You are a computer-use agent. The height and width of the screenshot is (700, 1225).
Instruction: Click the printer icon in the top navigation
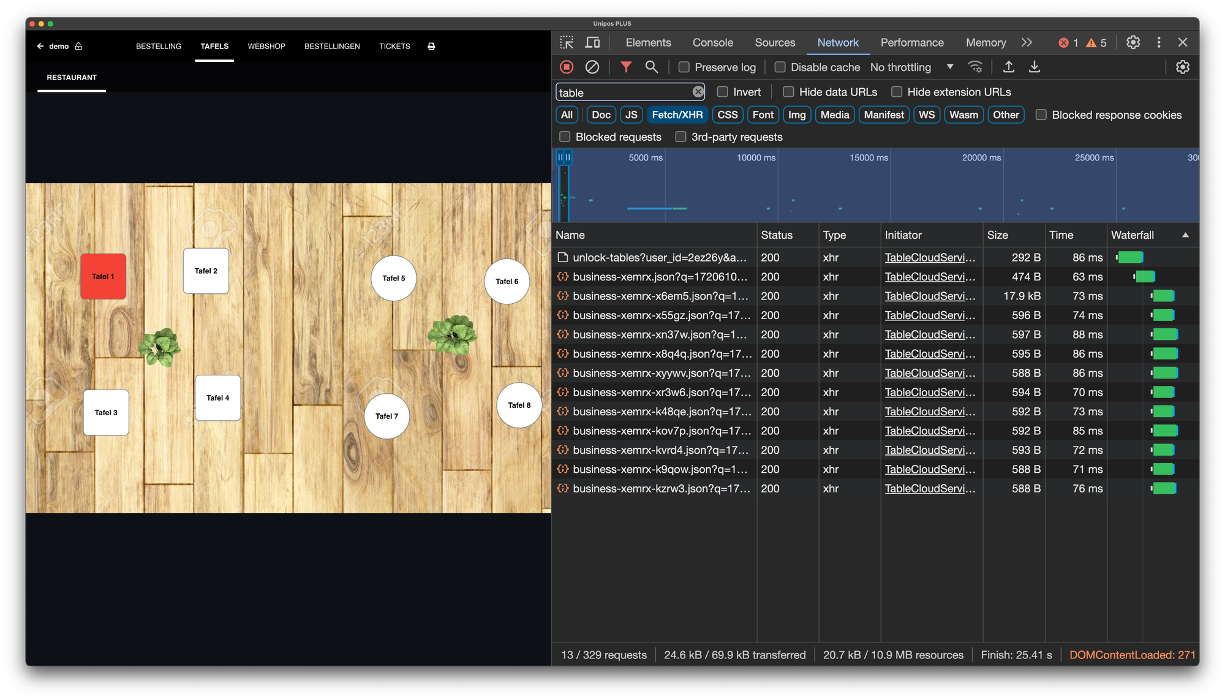[x=431, y=47]
